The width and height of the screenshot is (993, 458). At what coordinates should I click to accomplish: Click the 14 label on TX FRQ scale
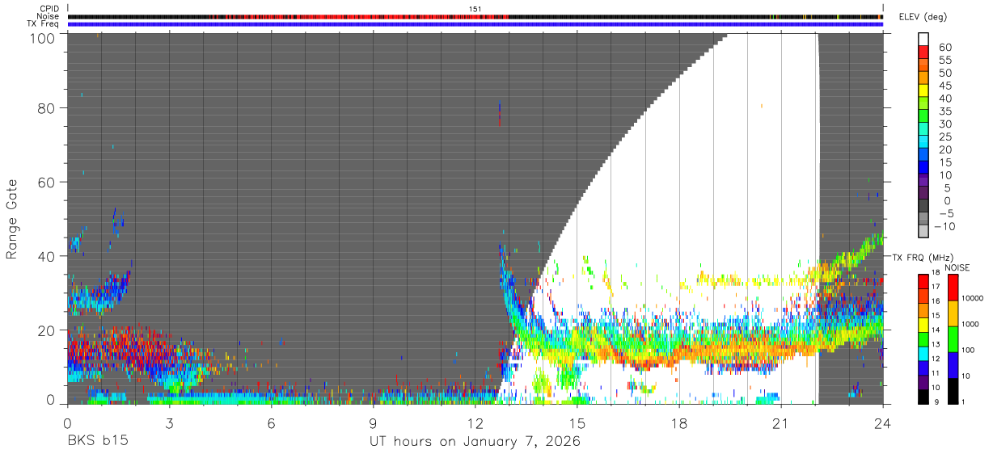point(934,330)
